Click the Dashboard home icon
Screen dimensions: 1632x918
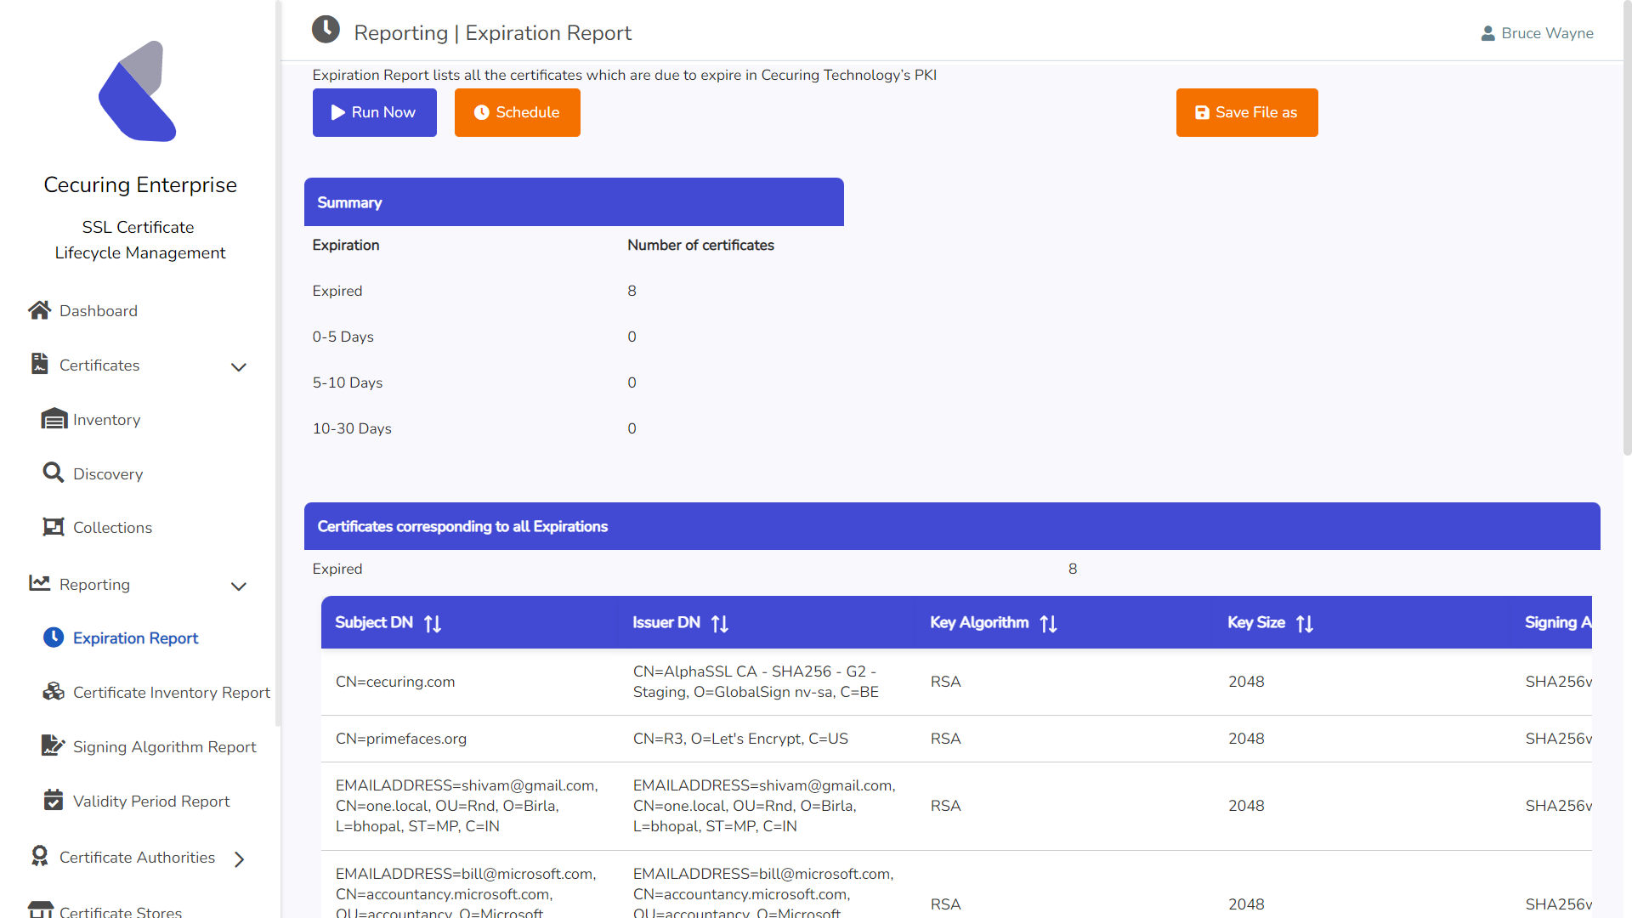click(39, 310)
